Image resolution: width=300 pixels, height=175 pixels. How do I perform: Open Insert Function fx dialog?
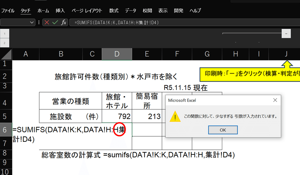[64, 22]
